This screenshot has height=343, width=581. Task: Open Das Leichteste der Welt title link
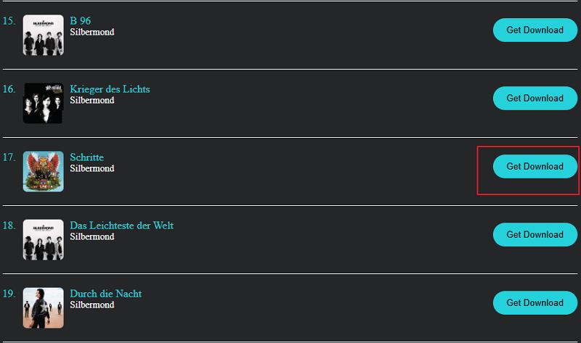(x=121, y=225)
